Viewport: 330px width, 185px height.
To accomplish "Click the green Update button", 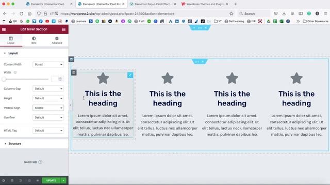I will point(51,180).
